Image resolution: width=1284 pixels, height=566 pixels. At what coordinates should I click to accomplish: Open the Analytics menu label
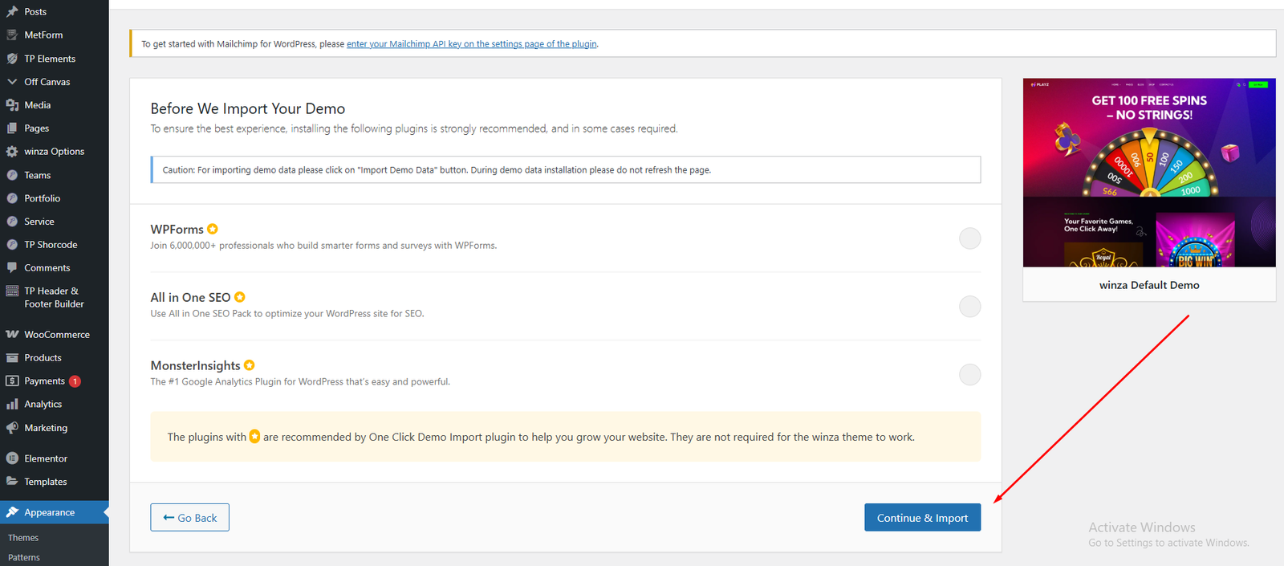[43, 405]
